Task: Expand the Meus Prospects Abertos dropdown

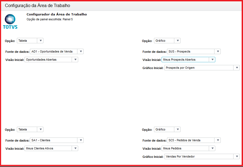Action: 188,60
